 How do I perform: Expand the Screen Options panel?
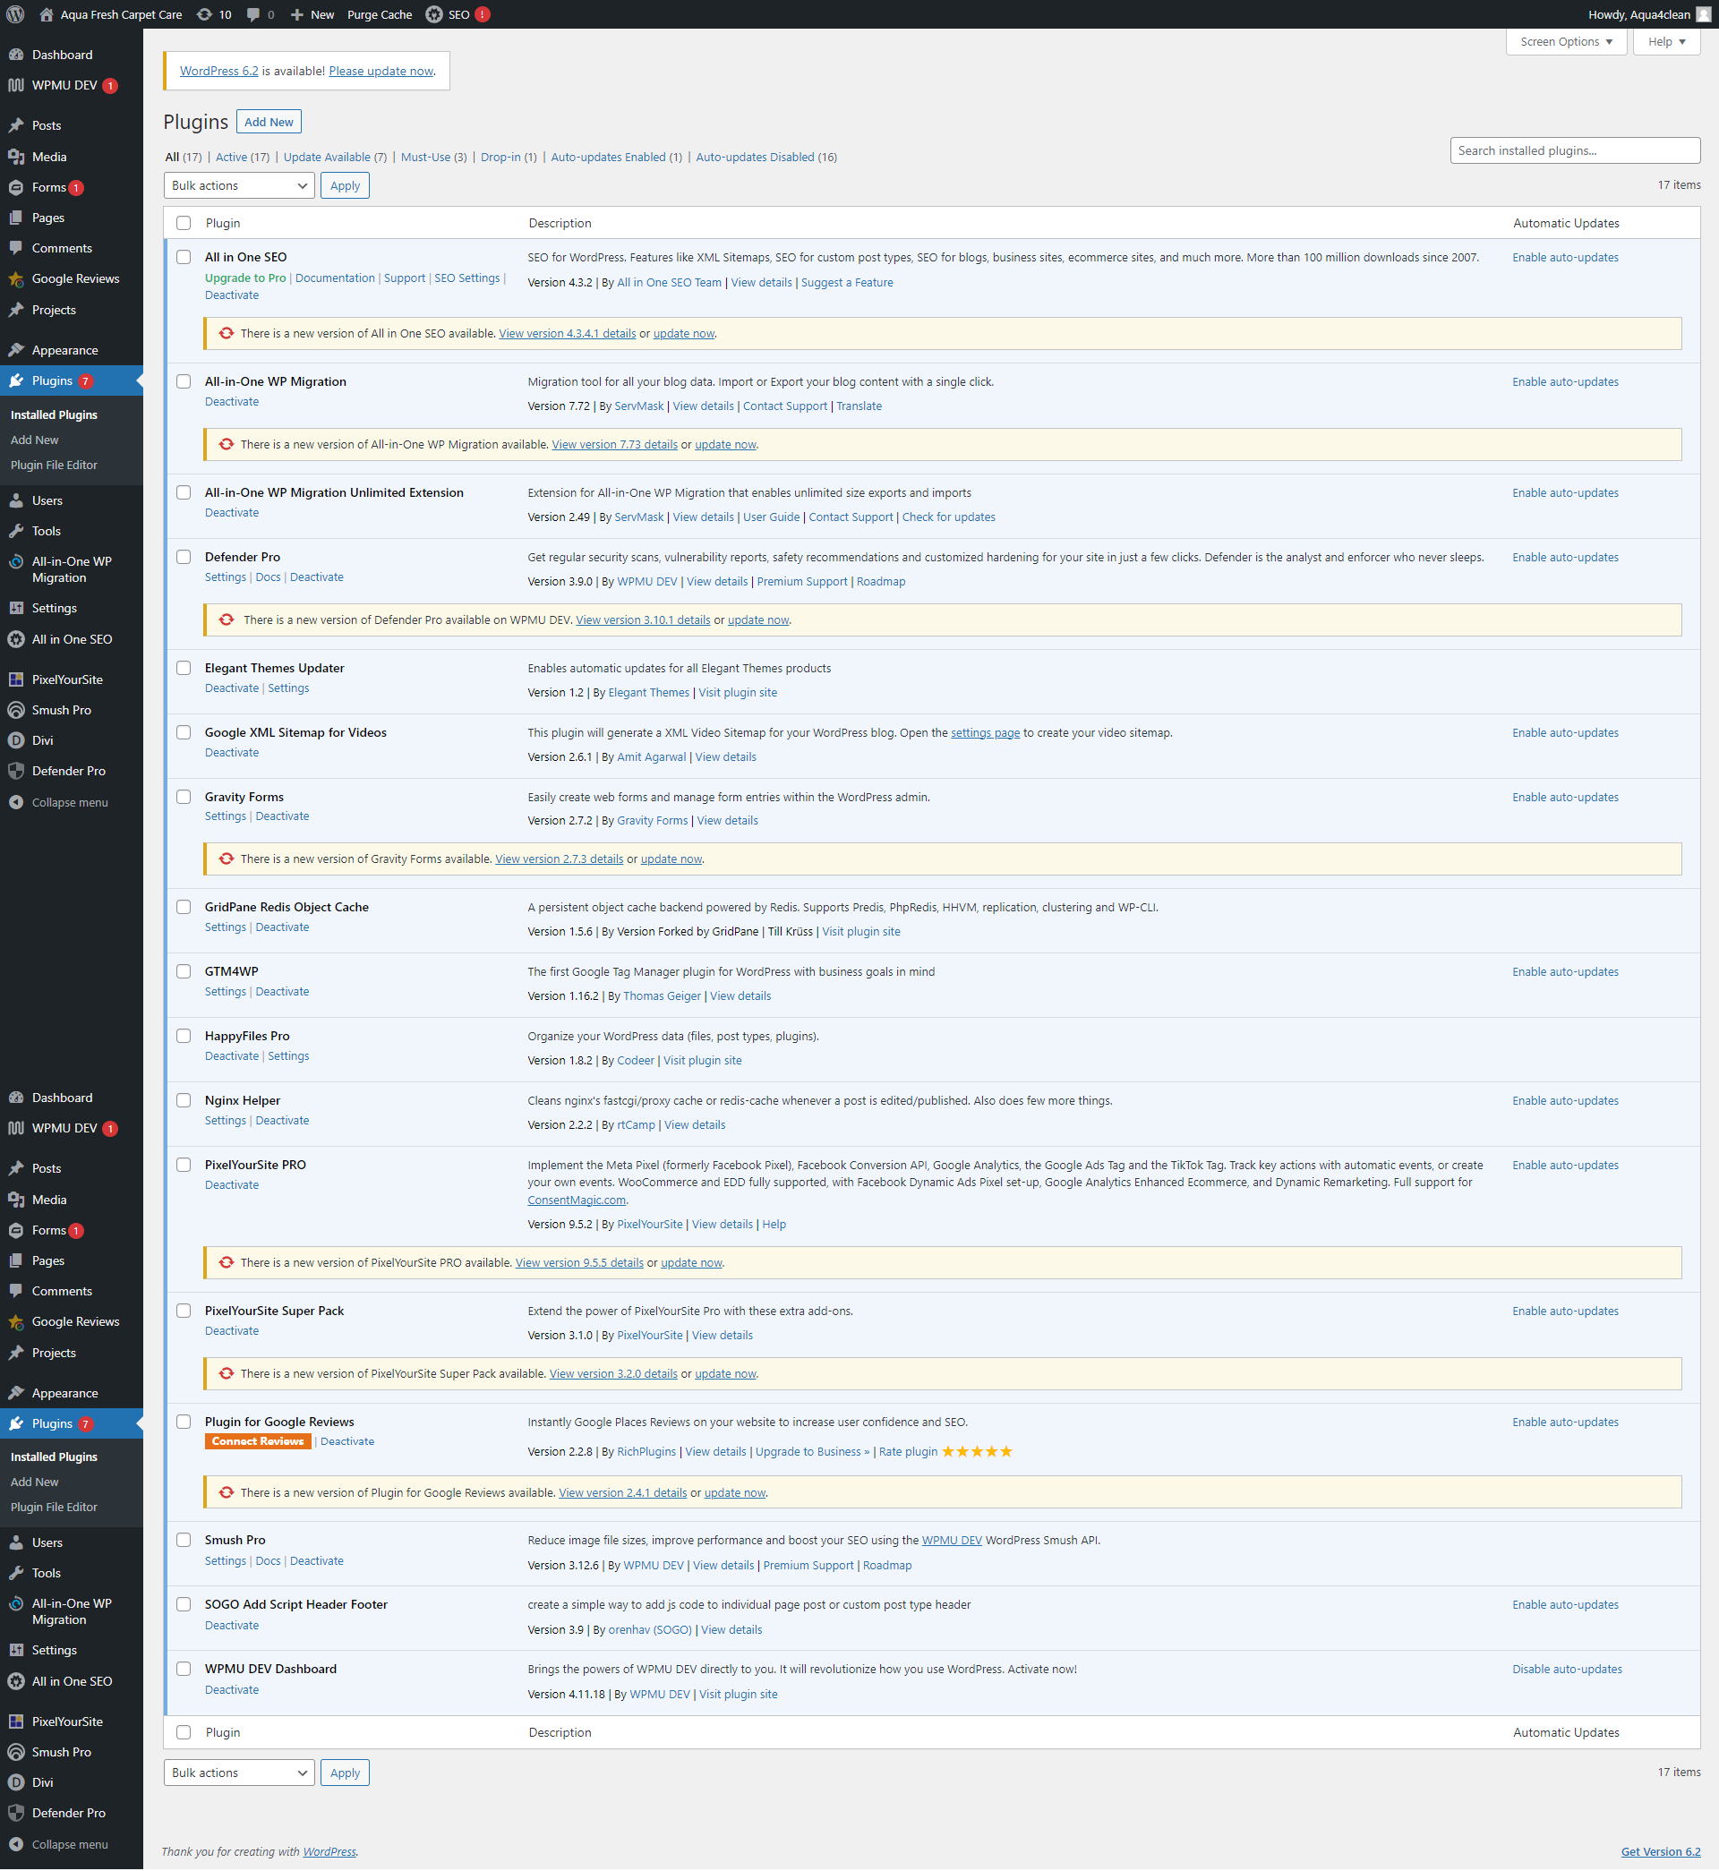(x=1566, y=42)
